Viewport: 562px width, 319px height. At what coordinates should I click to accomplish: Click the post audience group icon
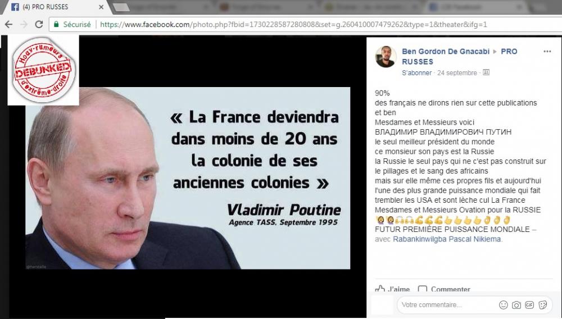tap(486, 72)
